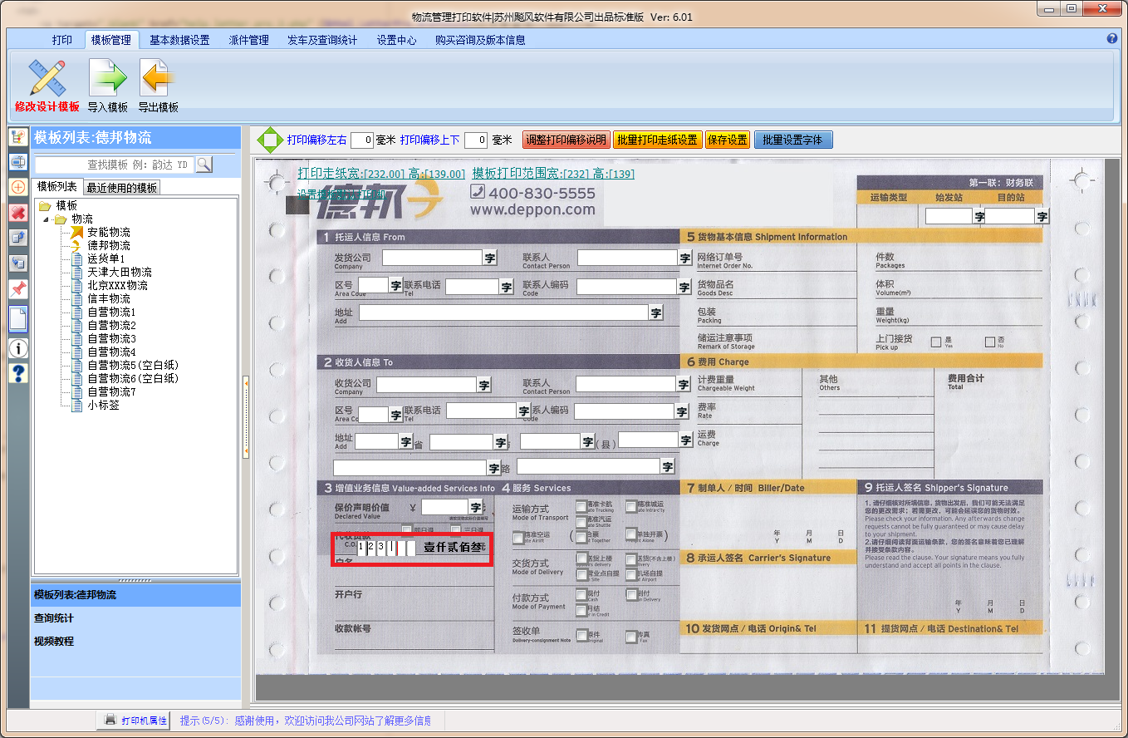
Task: Select 送货单1 template in tree
Action: [x=106, y=258]
